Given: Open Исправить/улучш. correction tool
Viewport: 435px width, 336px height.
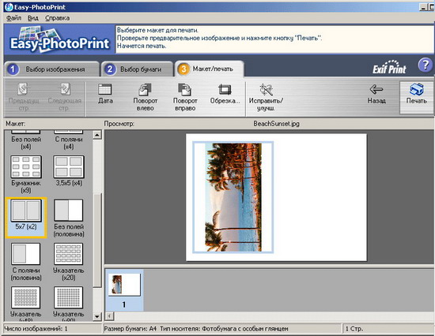Looking at the screenshot, I should (266, 98).
